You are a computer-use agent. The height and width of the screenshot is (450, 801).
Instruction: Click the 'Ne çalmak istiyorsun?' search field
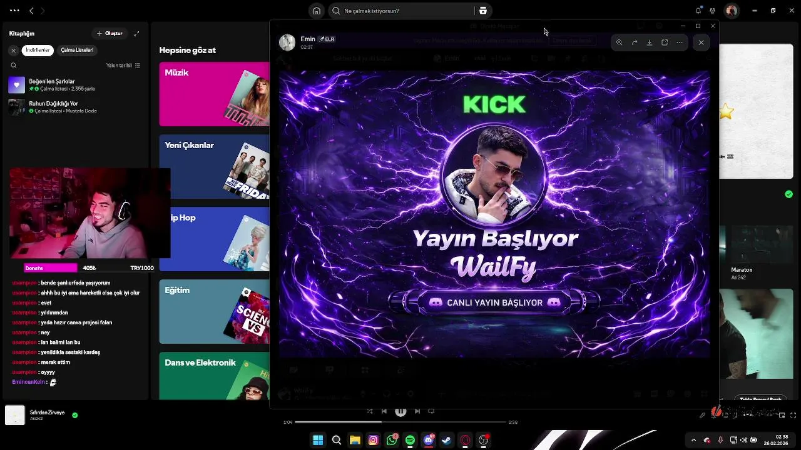400,11
